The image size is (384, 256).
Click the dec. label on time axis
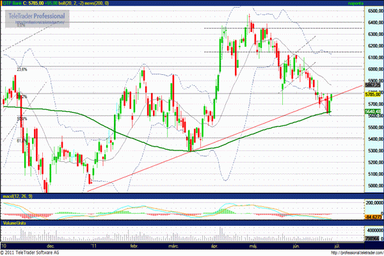51,246
